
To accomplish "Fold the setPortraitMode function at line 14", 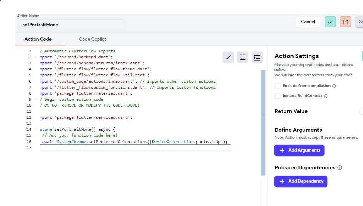I will (36, 129).
